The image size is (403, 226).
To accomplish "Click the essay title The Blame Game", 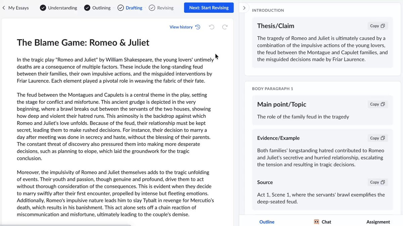I will 83,43.
